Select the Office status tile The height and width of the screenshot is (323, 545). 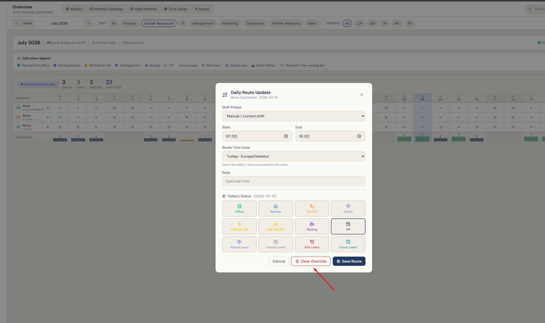pos(239,208)
